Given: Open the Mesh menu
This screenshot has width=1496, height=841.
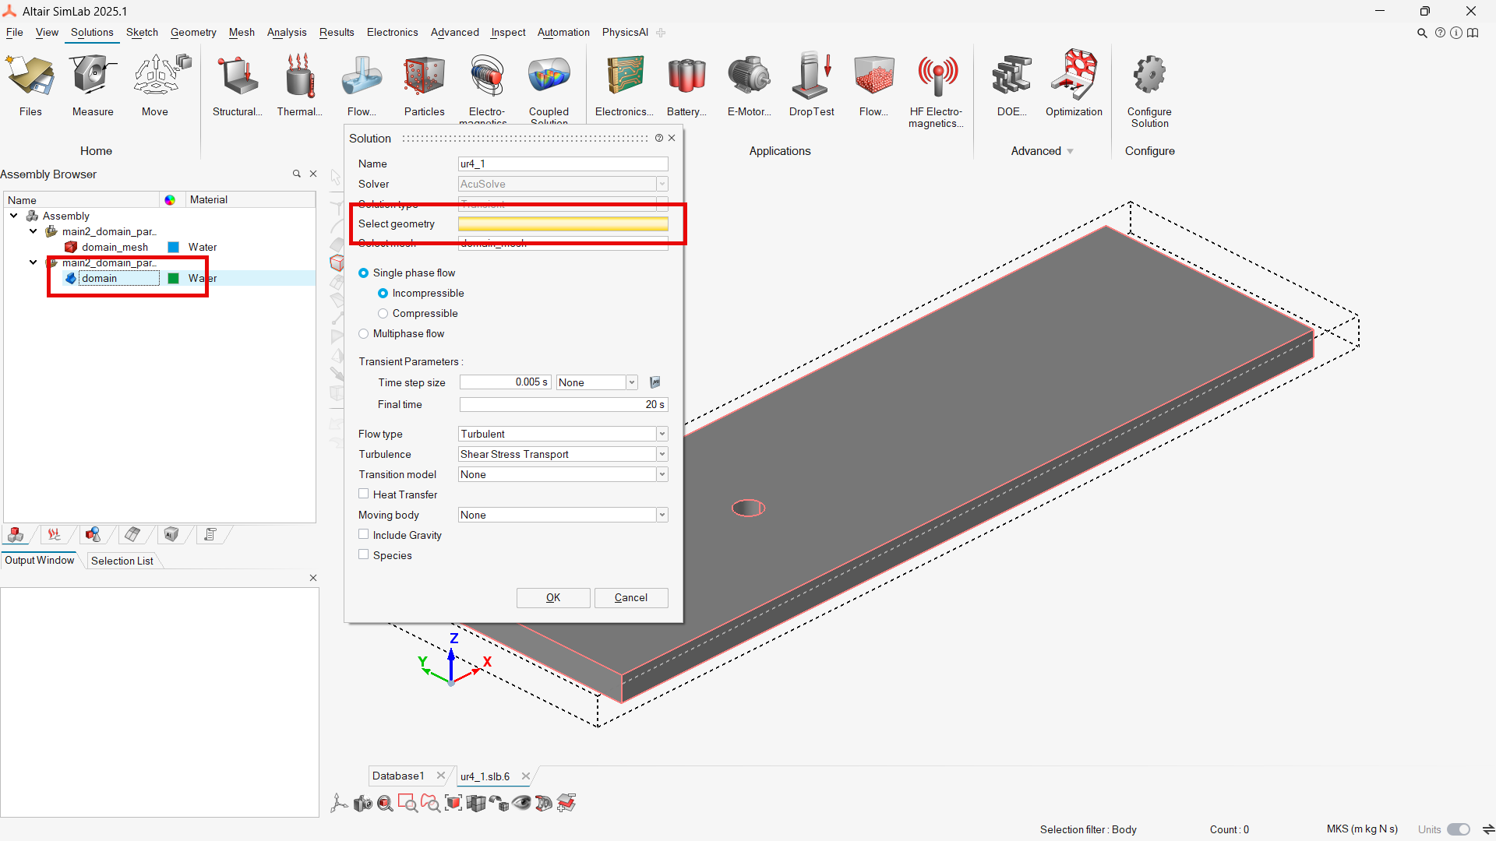Looking at the screenshot, I should coord(242,32).
